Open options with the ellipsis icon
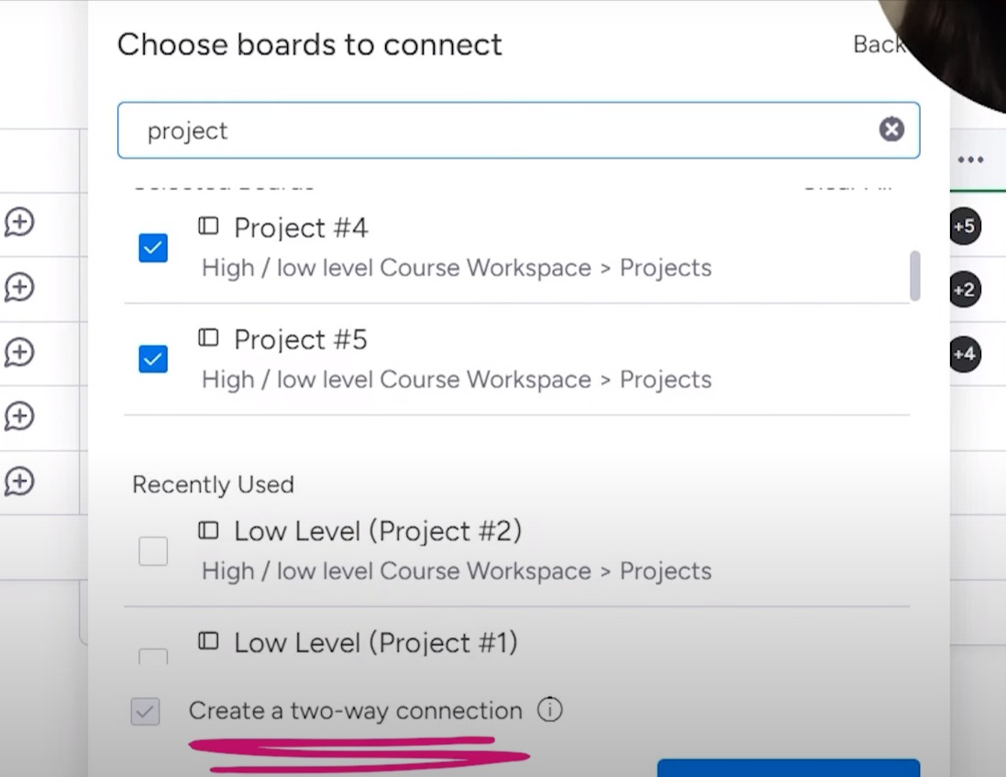 (971, 159)
